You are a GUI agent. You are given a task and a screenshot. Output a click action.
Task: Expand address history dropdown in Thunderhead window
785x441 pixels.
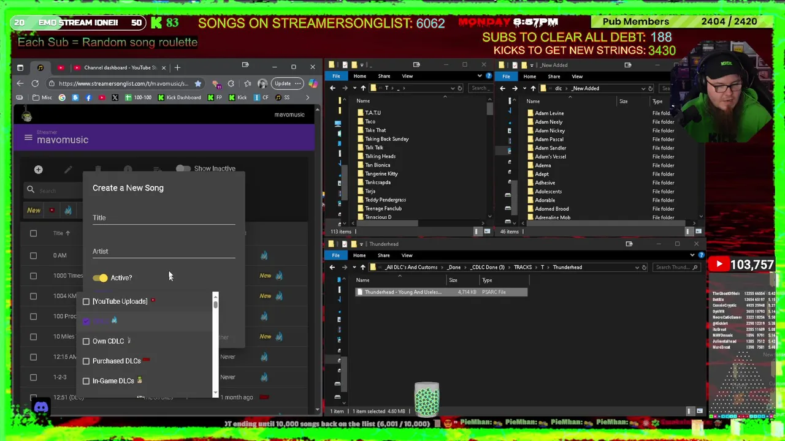pyautogui.click(x=637, y=267)
